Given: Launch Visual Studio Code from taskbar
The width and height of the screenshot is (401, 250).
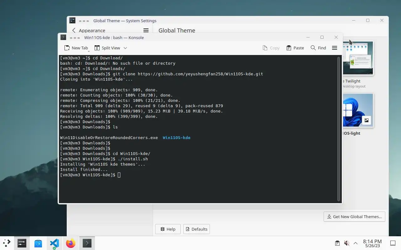Looking at the screenshot, I should tap(55, 243).
